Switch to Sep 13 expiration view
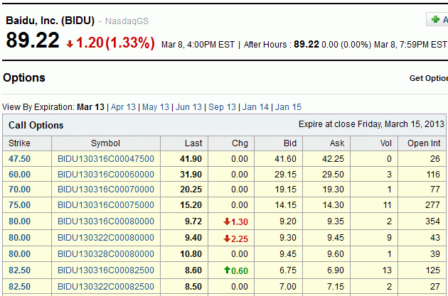The height and width of the screenshot is (296, 448). pyautogui.click(x=223, y=107)
